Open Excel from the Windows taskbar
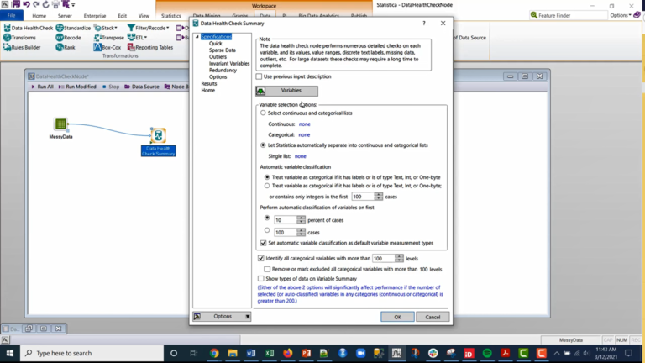This screenshot has width=645, height=363. [269, 353]
